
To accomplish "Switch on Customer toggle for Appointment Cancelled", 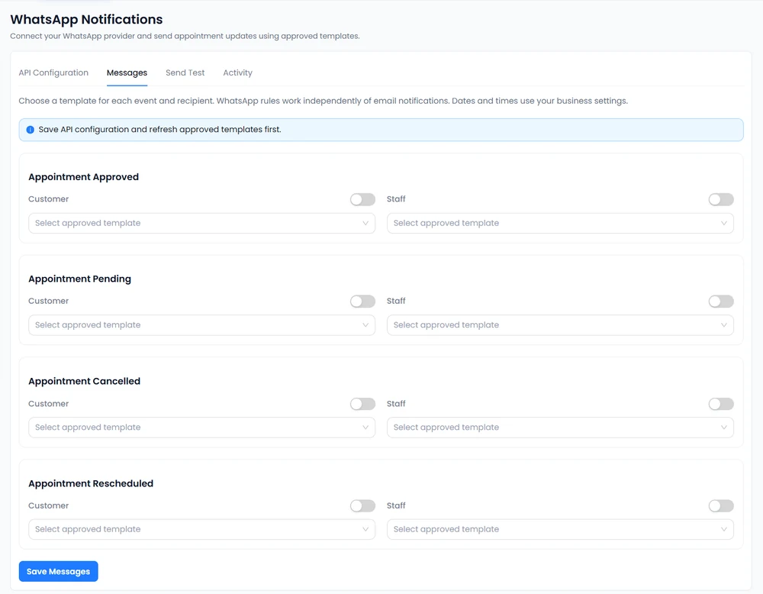I will pyautogui.click(x=362, y=404).
